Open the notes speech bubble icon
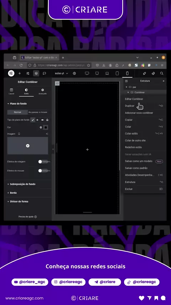 [x=44, y=73]
